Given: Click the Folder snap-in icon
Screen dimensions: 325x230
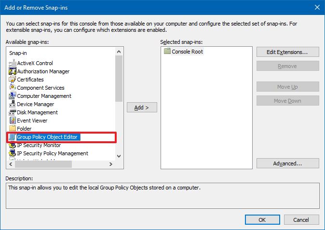Looking at the screenshot, I should click(13, 129).
